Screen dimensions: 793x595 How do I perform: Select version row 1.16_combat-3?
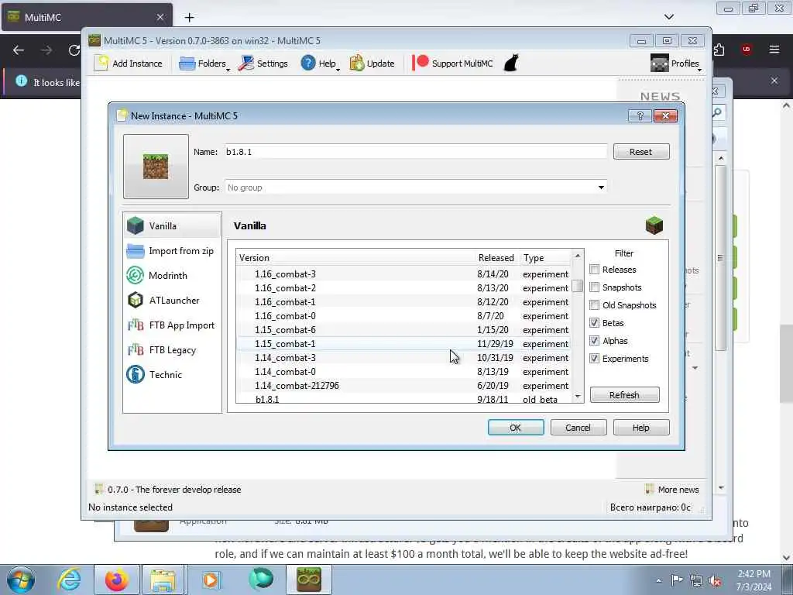click(x=404, y=273)
